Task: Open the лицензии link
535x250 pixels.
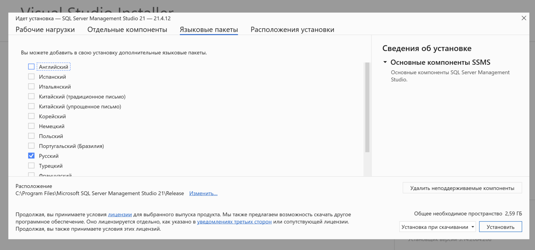Action: point(120,215)
